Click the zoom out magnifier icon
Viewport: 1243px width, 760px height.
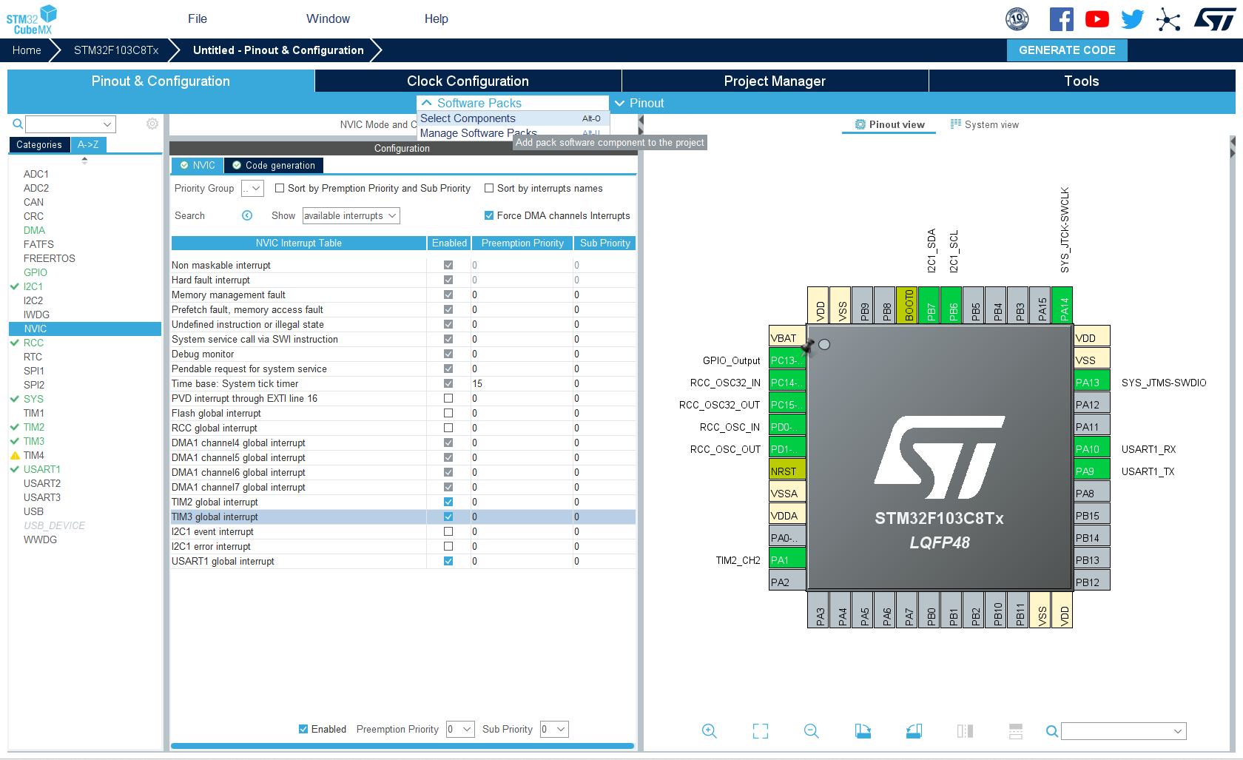812,731
